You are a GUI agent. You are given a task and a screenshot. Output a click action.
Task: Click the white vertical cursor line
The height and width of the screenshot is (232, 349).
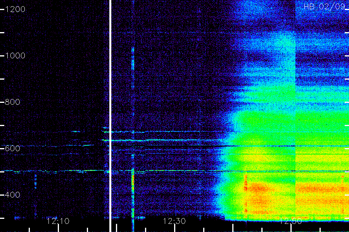tap(110, 116)
